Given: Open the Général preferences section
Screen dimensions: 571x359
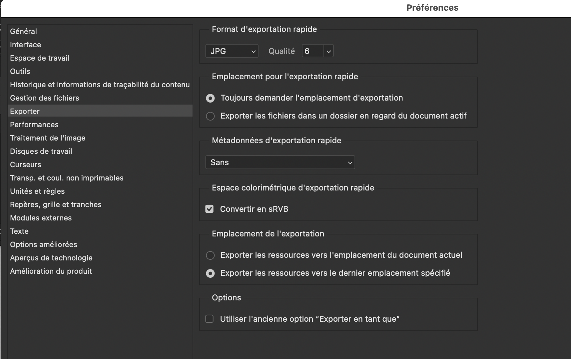Looking at the screenshot, I should pyautogui.click(x=24, y=31).
